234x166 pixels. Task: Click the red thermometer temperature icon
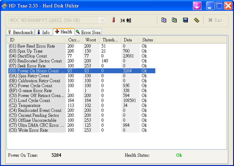coord(113,20)
